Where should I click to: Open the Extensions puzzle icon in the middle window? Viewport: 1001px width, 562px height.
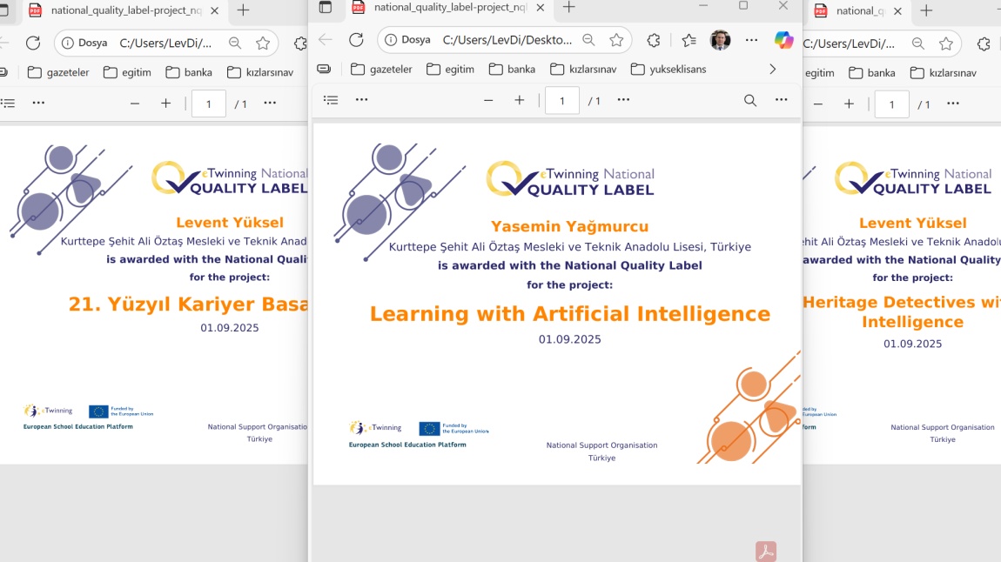click(x=654, y=40)
